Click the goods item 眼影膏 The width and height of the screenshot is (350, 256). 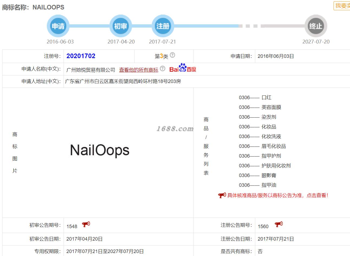[269, 175]
